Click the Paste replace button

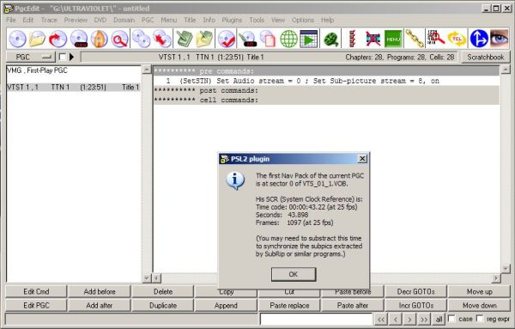[x=289, y=305]
